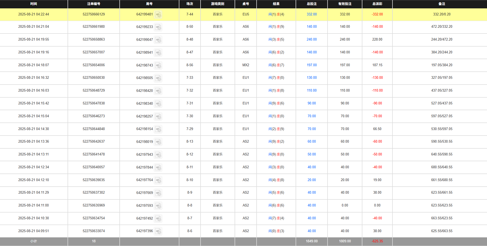Screen dimensions: 487x246
Task: Click the video icon for round 642198505
Action: pos(158,78)
